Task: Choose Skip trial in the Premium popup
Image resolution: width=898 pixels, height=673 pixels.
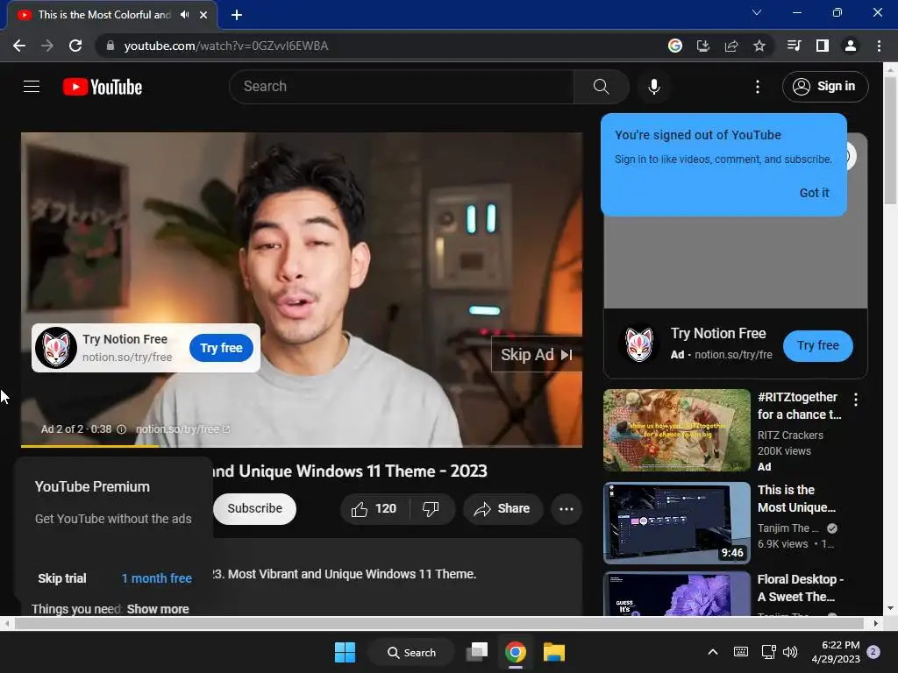Action: coord(62,578)
